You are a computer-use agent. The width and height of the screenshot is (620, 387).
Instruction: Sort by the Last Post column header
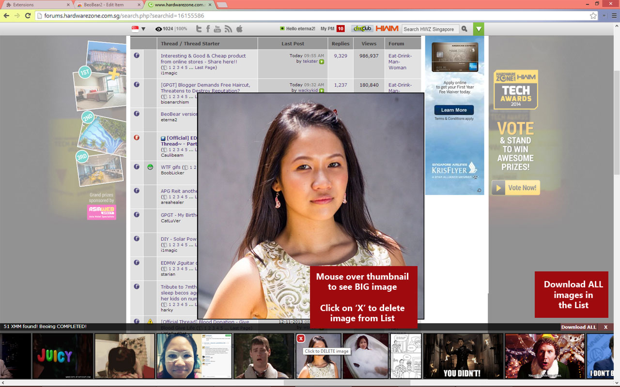coord(293,44)
